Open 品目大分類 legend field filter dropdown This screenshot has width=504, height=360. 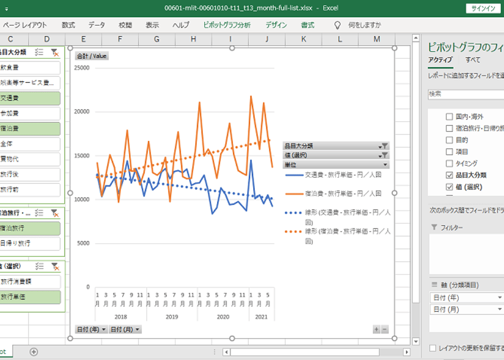[x=384, y=146]
